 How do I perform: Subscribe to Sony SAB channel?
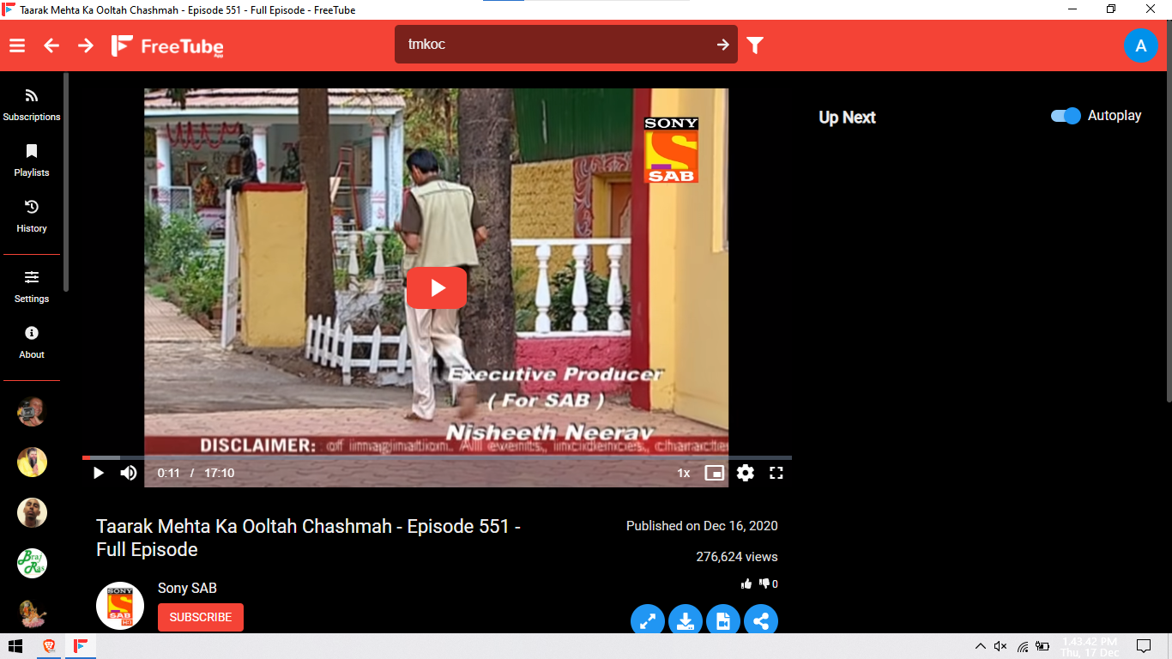tap(200, 616)
